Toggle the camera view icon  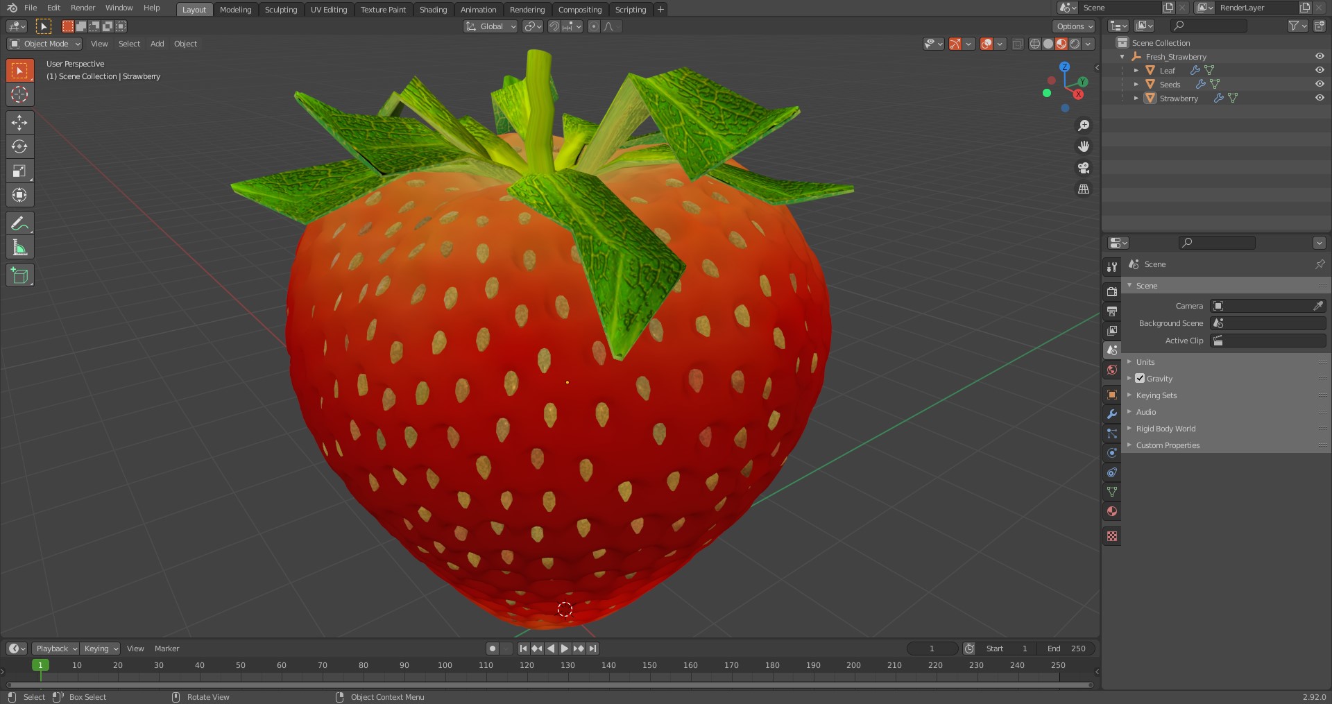pos(1083,168)
